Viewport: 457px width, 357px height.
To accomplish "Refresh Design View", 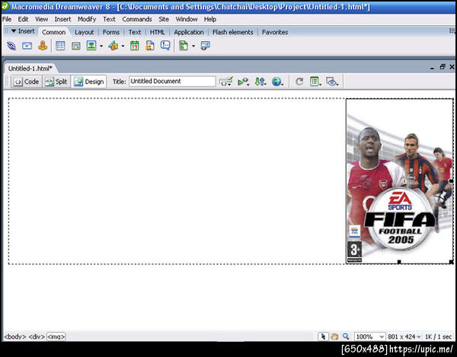I will click(299, 81).
